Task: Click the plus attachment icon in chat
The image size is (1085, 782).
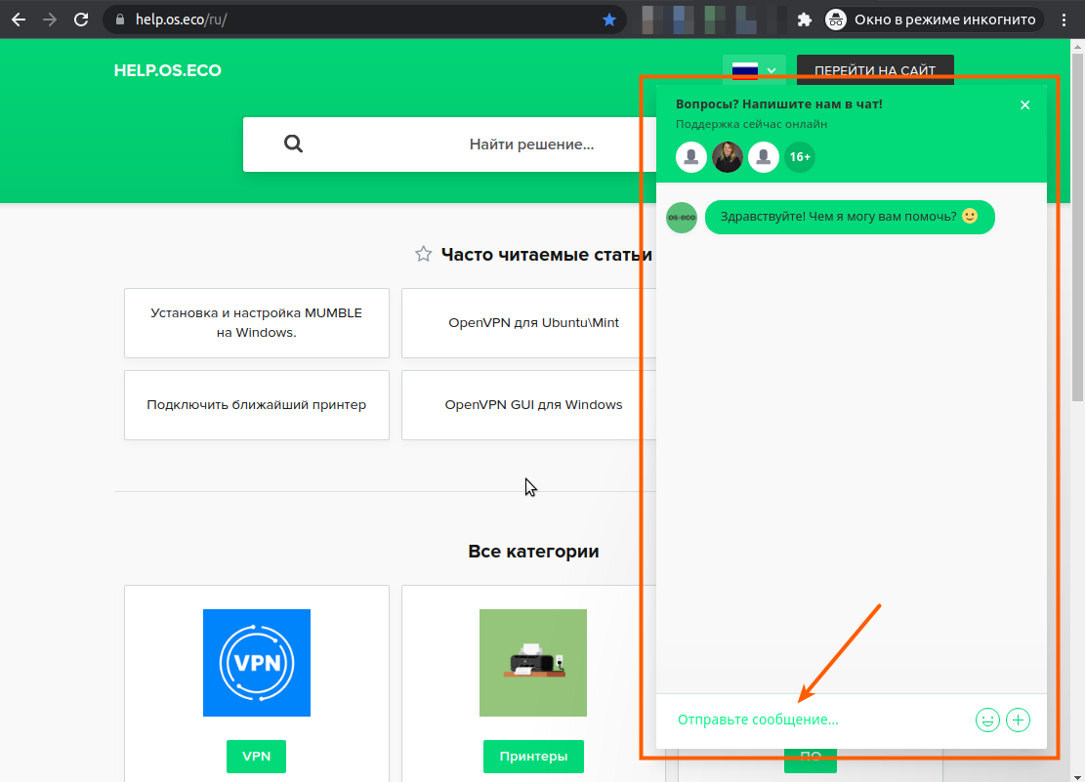Action: pyautogui.click(x=1018, y=720)
